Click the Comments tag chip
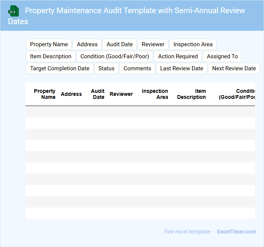Image resolution: width=264 pixels, height=247 pixels. coord(137,68)
